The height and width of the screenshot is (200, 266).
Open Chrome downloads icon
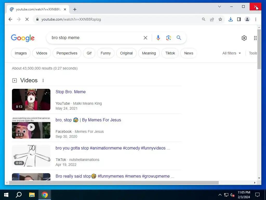pos(231,19)
